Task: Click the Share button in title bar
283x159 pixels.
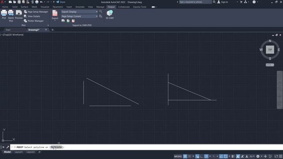Action: [61, 2]
